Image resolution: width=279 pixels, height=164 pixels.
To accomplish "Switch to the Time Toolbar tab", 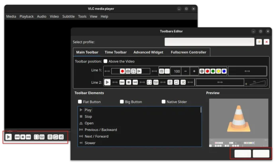I will (116, 52).
